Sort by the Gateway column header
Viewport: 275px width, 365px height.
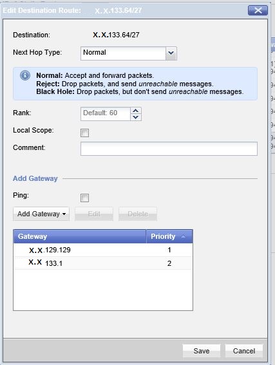(x=80, y=236)
